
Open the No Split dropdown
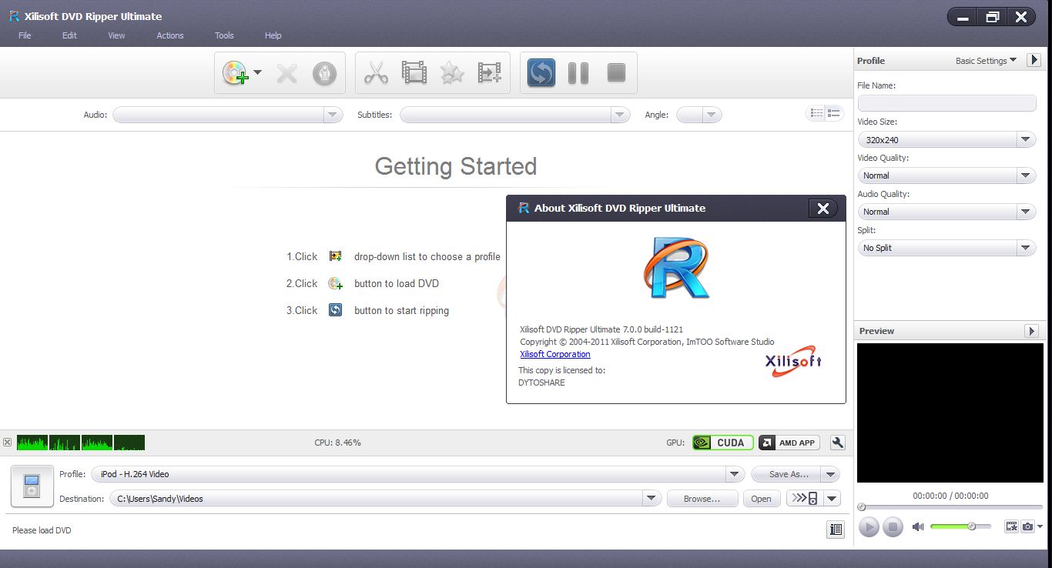point(947,248)
